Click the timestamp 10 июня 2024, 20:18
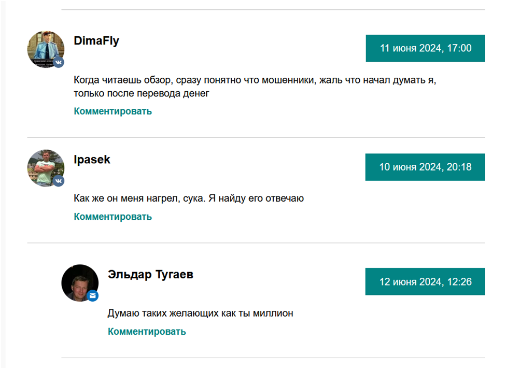This screenshot has width=507, height=369. 425,167
